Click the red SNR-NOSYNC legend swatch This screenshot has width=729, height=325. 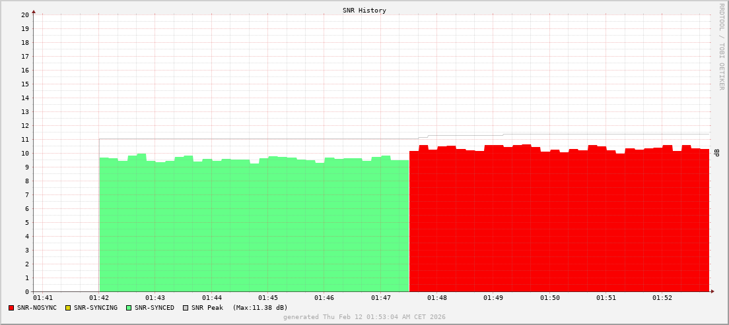tap(11, 308)
